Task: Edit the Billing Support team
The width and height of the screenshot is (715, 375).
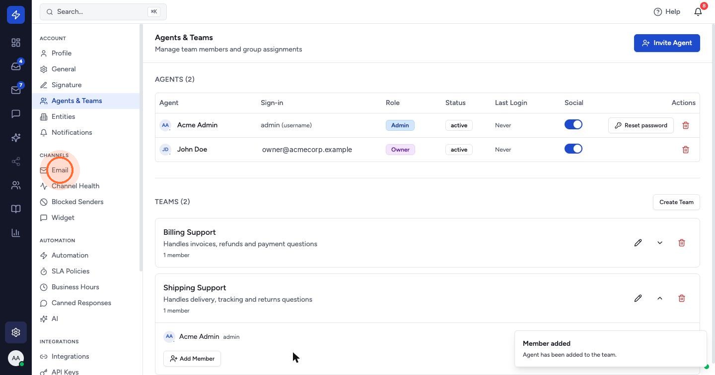Action: pyautogui.click(x=638, y=243)
